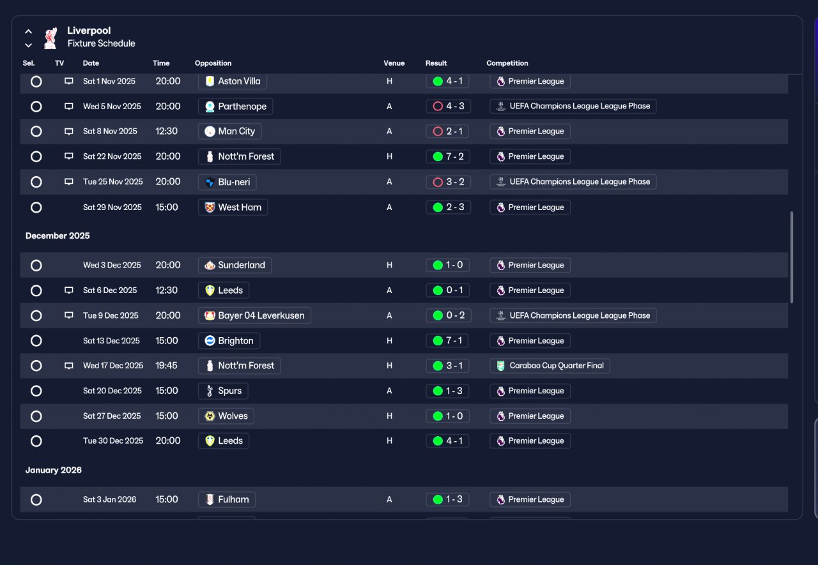
Task: Click TV icon on Bayer 04 Leverkusen row
Action: (69, 315)
